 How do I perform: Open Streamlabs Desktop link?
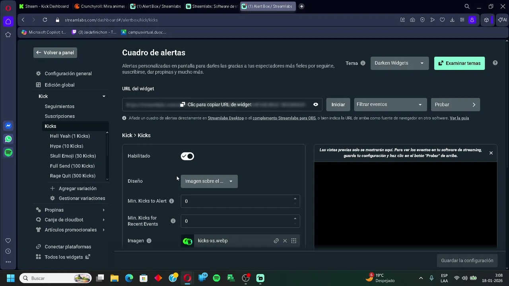coord(226,118)
